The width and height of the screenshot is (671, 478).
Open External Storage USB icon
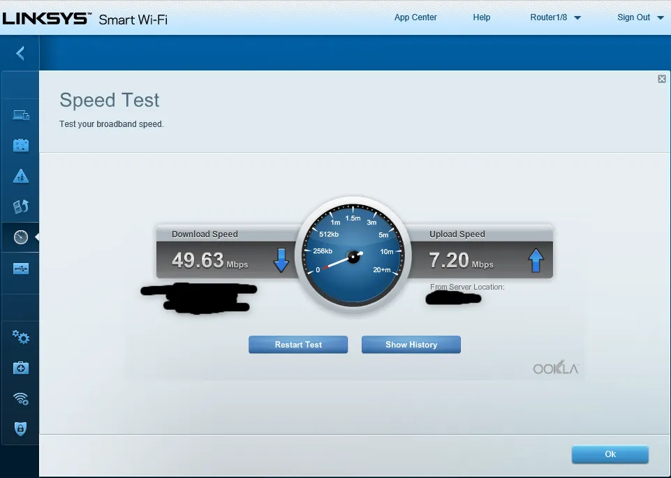click(20, 269)
